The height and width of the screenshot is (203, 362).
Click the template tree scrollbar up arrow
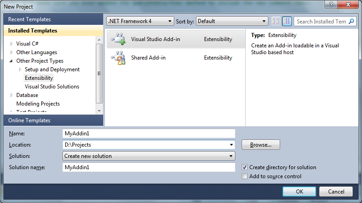pos(99,40)
